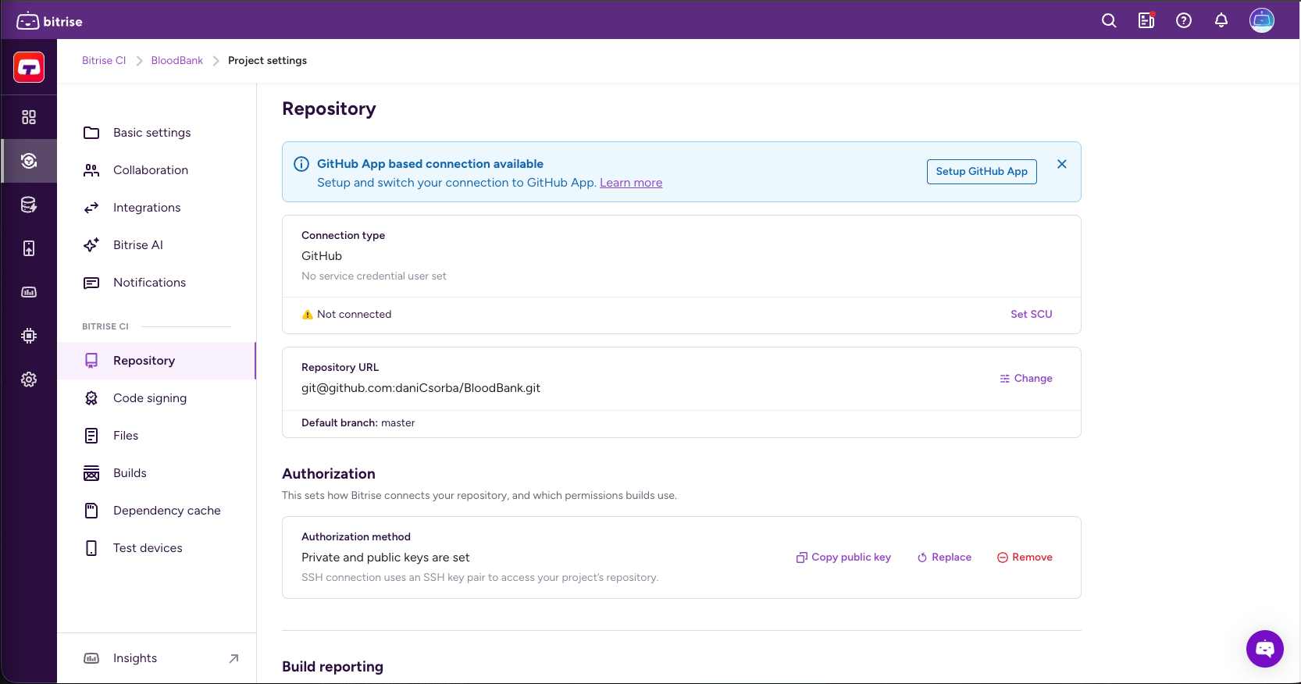
Task: Open the floating chat support bubble
Action: (x=1265, y=649)
